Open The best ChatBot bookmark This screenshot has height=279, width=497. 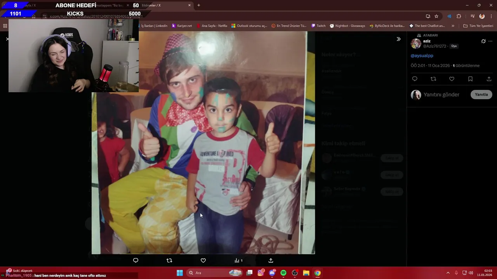click(x=427, y=26)
